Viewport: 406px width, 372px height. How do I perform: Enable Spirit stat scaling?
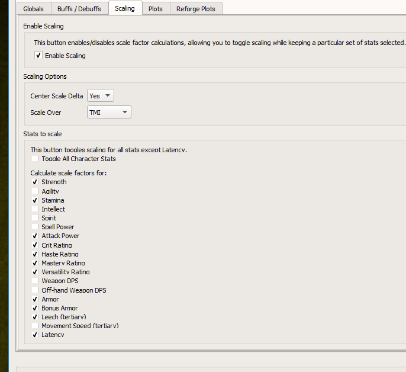[36, 218]
